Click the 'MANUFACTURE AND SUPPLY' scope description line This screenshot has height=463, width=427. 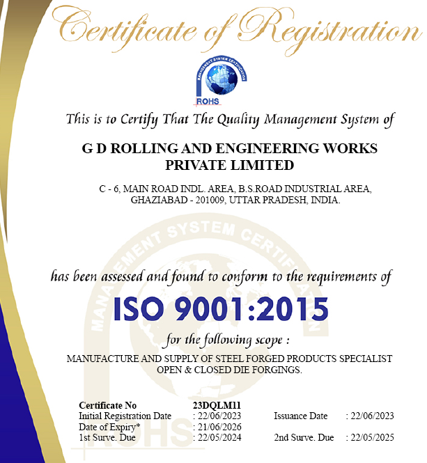click(229, 359)
